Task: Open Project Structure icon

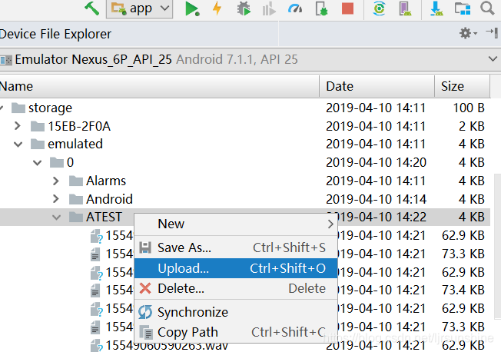Action: coord(463,8)
